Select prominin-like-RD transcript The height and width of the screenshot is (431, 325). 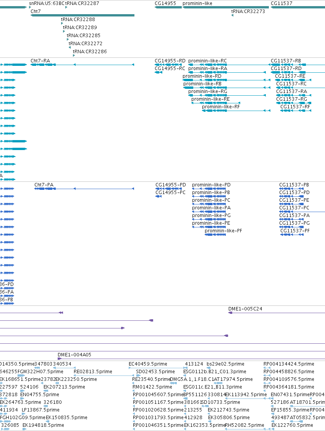(202, 76)
